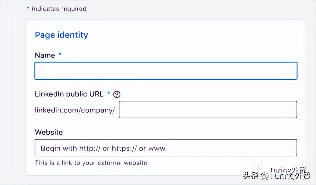Place cursor at text caret in Name box

pyautogui.click(x=41, y=71)
